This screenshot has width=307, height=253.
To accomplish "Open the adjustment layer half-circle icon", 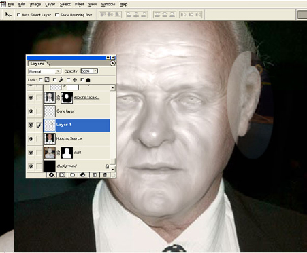I will point(83,175).
